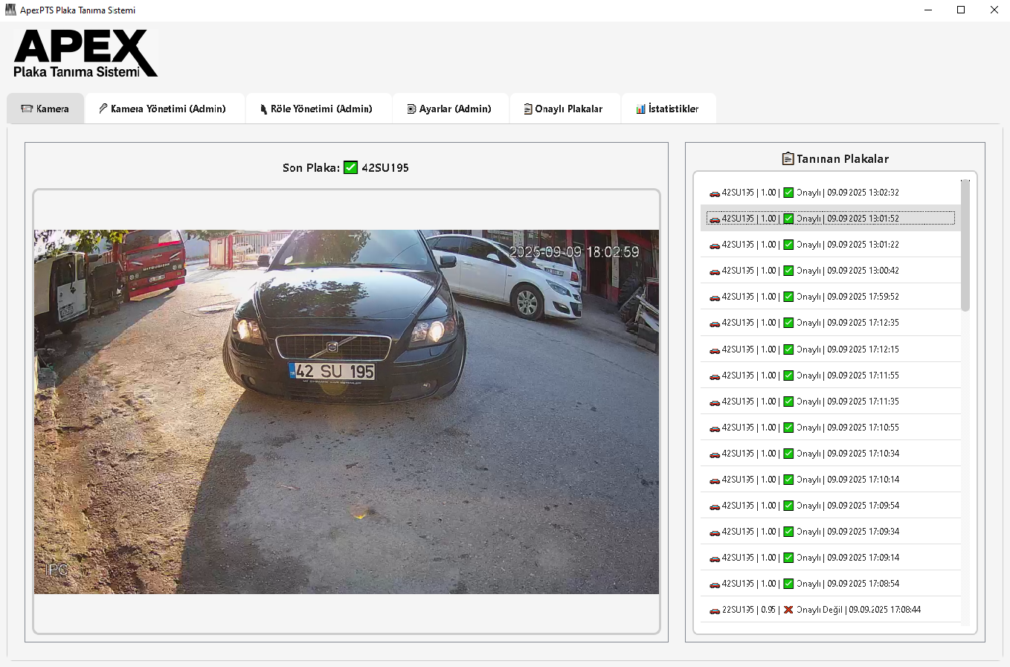Minimize the ApexPTS window

pos(928,10)
